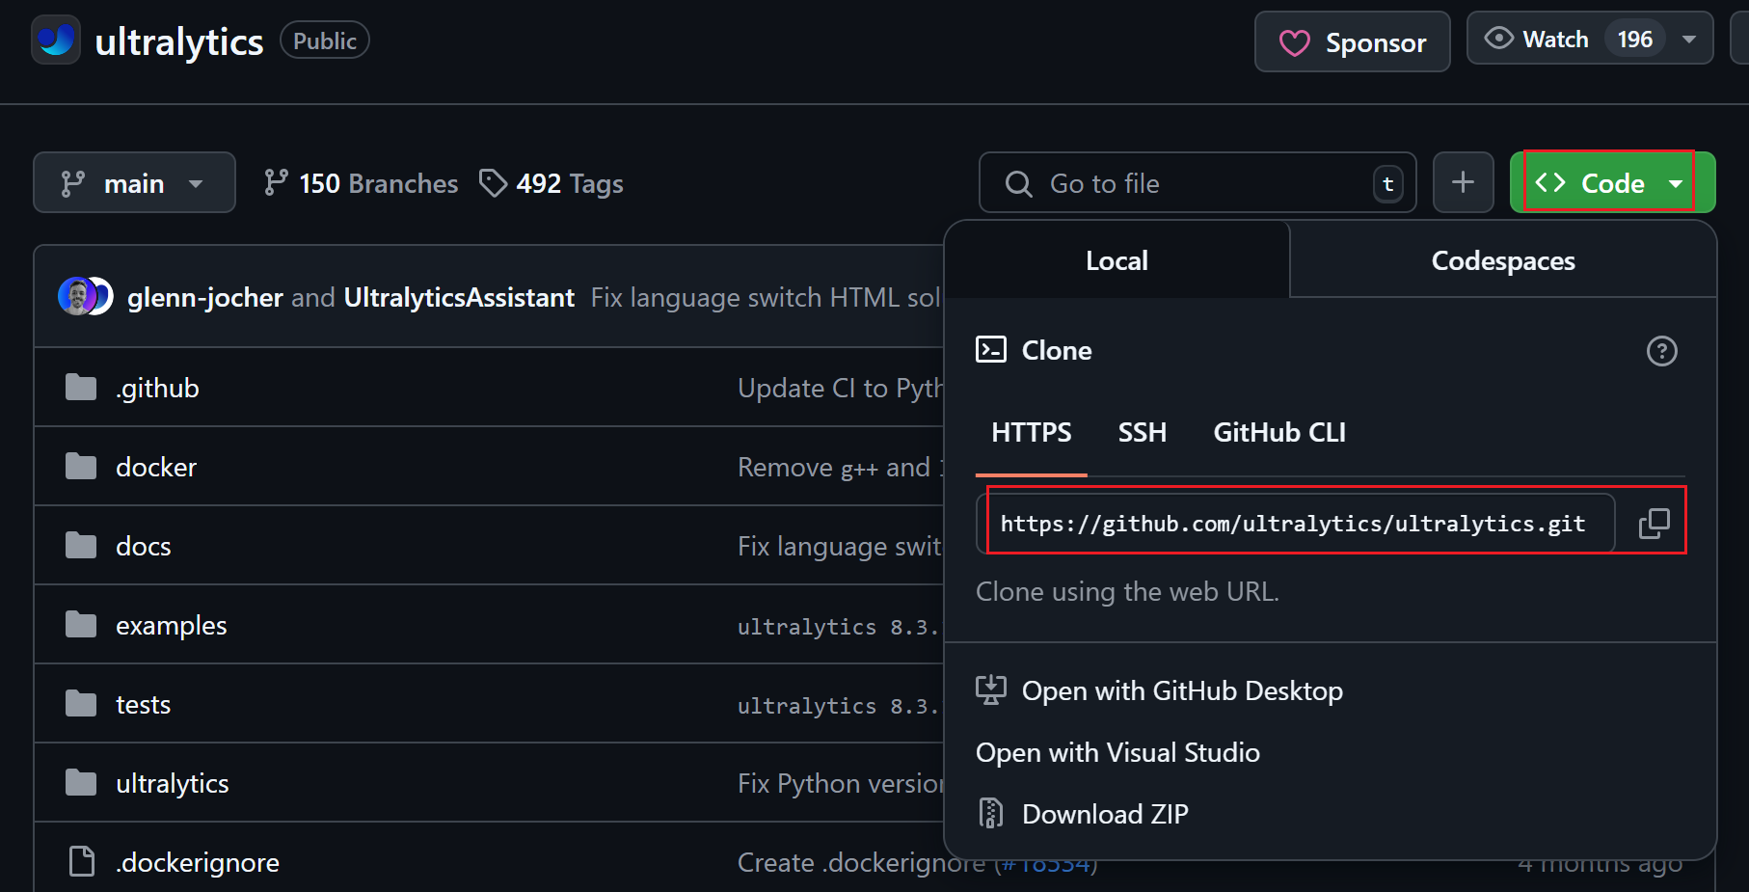Click the Sponsor button

tap(1352, 42)
